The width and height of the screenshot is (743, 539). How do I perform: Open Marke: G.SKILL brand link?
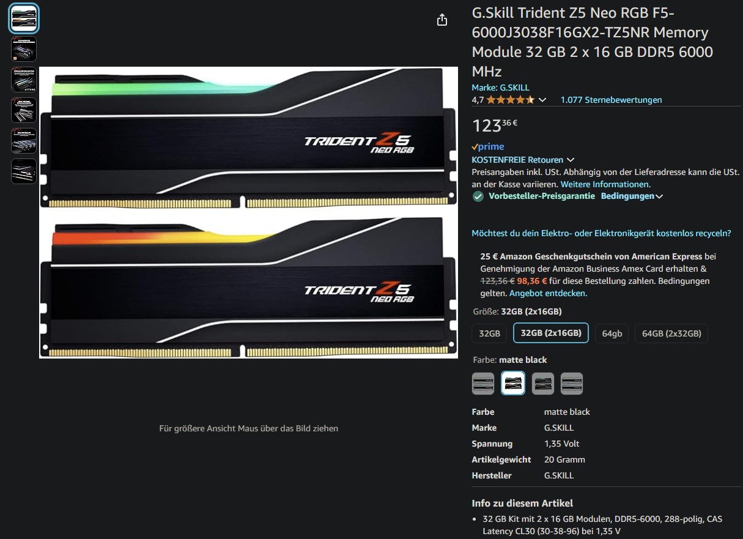[x=501, y=87]
